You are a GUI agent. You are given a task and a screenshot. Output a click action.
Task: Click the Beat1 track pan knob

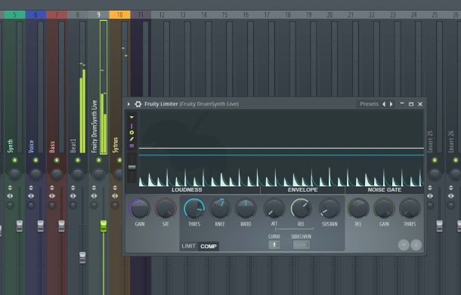(78, 174)
